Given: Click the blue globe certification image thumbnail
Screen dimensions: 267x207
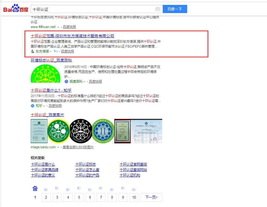Looking at the screenshot, I should pos(103,131).
